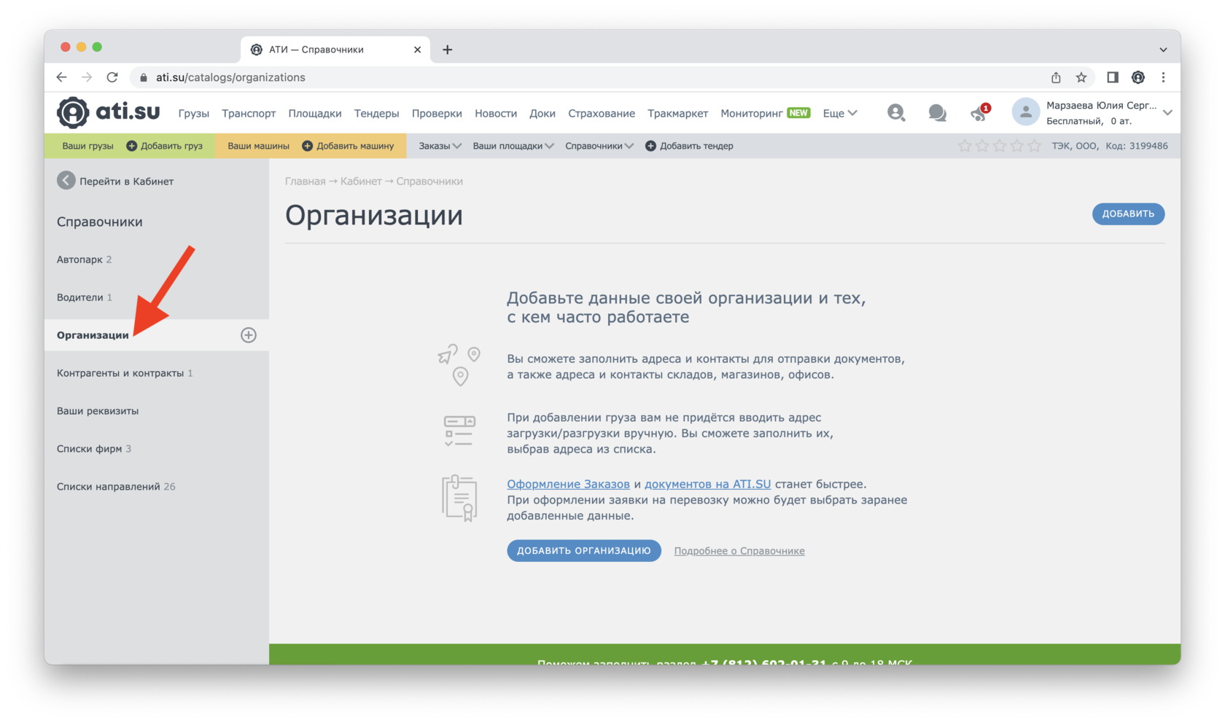Expand the Заказы dropdown

click(440, 146)
